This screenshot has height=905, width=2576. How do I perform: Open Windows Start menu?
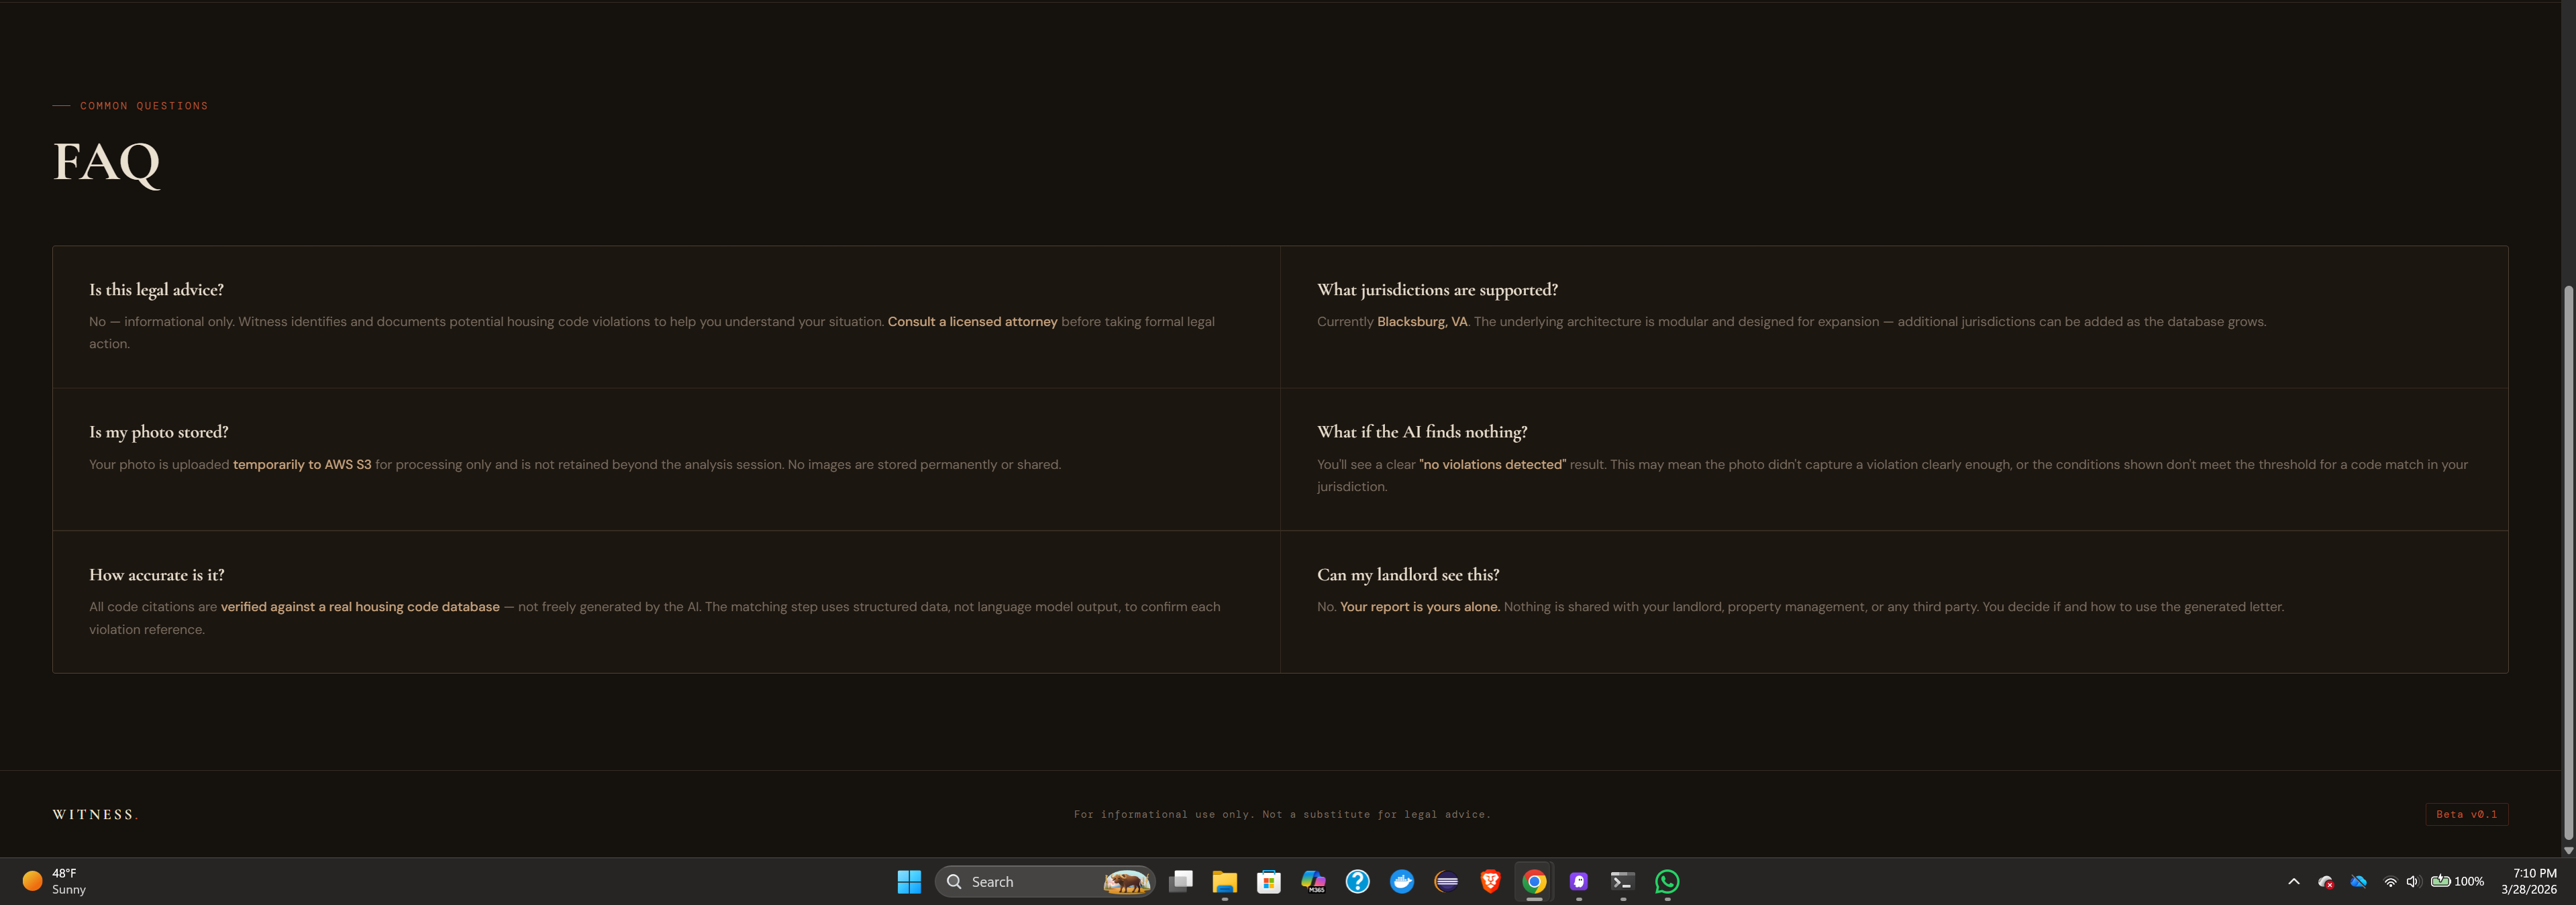908,881
